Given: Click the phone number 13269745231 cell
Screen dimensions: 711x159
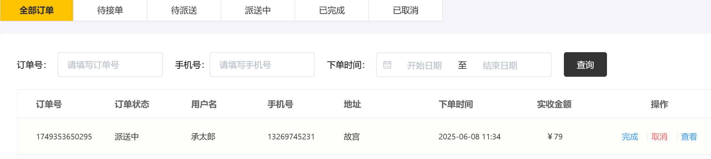Looking at the screenshot, I should point(291,137).
